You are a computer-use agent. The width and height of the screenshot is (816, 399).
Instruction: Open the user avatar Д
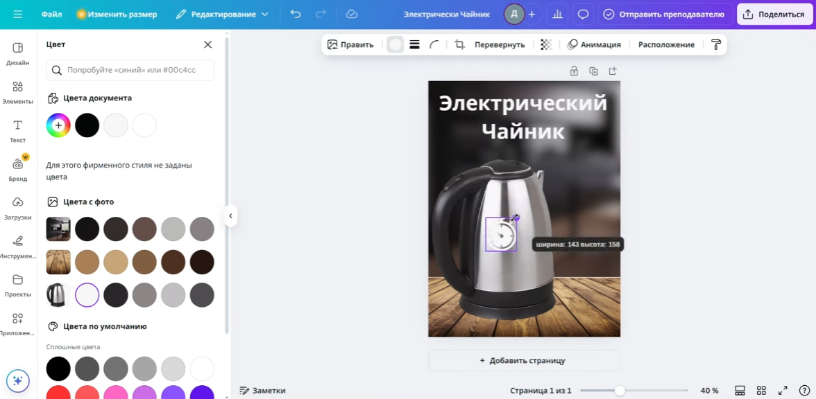pos(513,15)
